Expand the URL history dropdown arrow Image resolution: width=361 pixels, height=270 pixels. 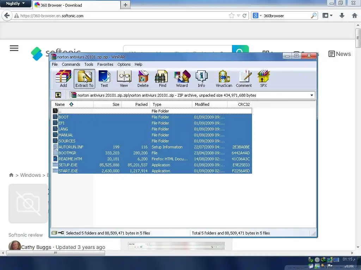click(x=238, y=15)
